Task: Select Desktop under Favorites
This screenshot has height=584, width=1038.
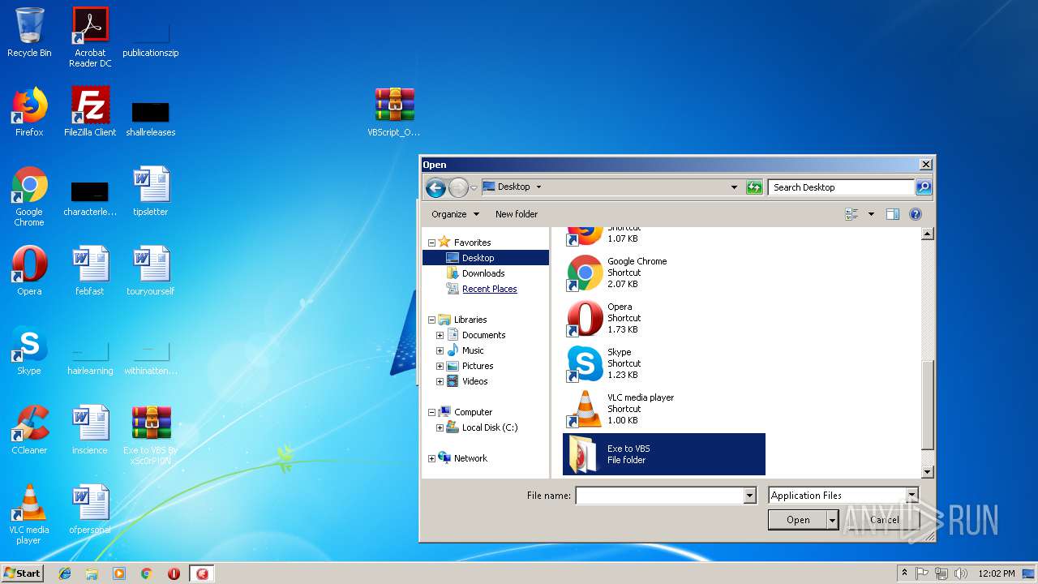Action: (486, 258)
